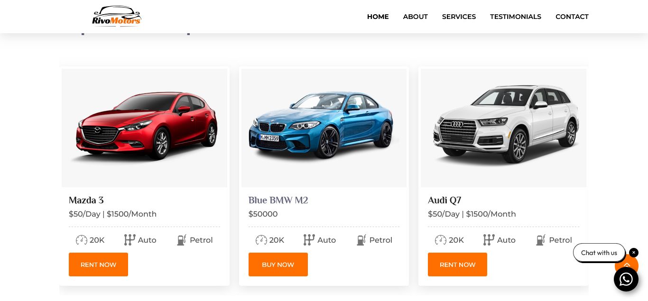648x301 pixels.
Task: Dismiss the Chat with us bubble
Action: 634,253
